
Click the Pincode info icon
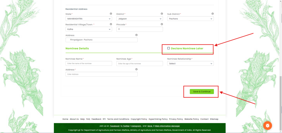tap(162, 24)
